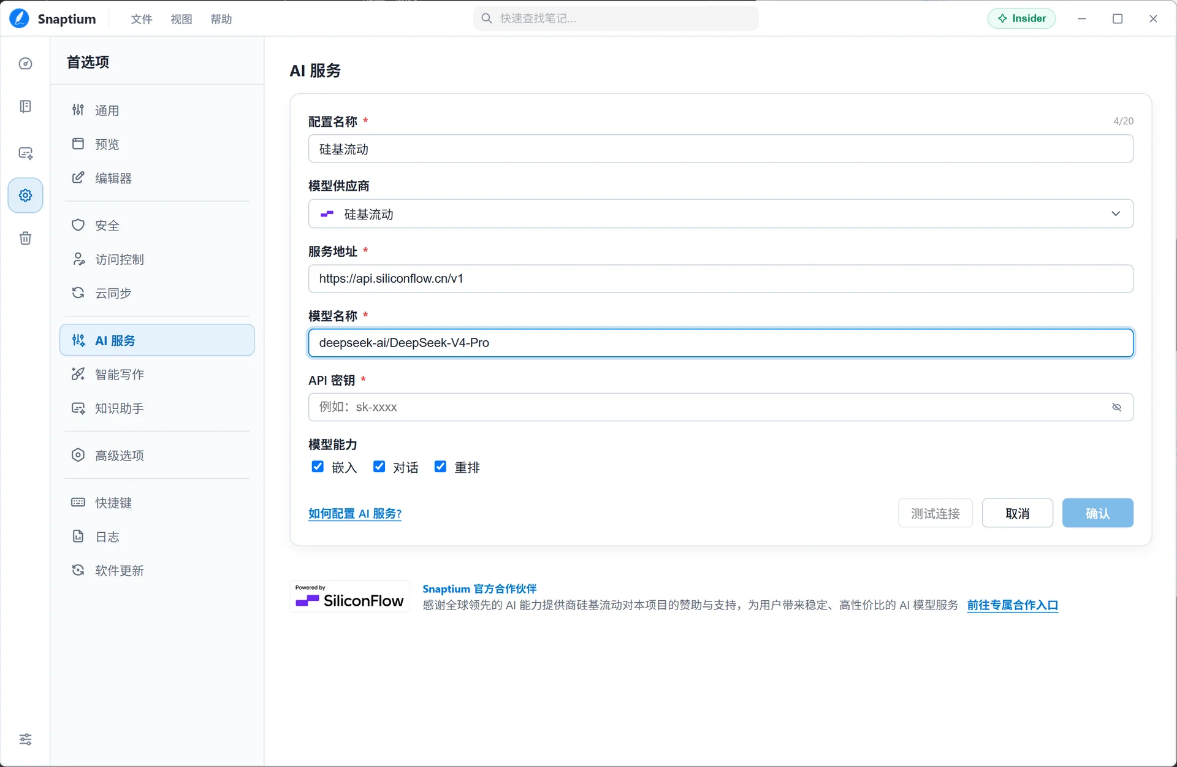Go to the 编辑器 preferences tab

tap(157, 178)
